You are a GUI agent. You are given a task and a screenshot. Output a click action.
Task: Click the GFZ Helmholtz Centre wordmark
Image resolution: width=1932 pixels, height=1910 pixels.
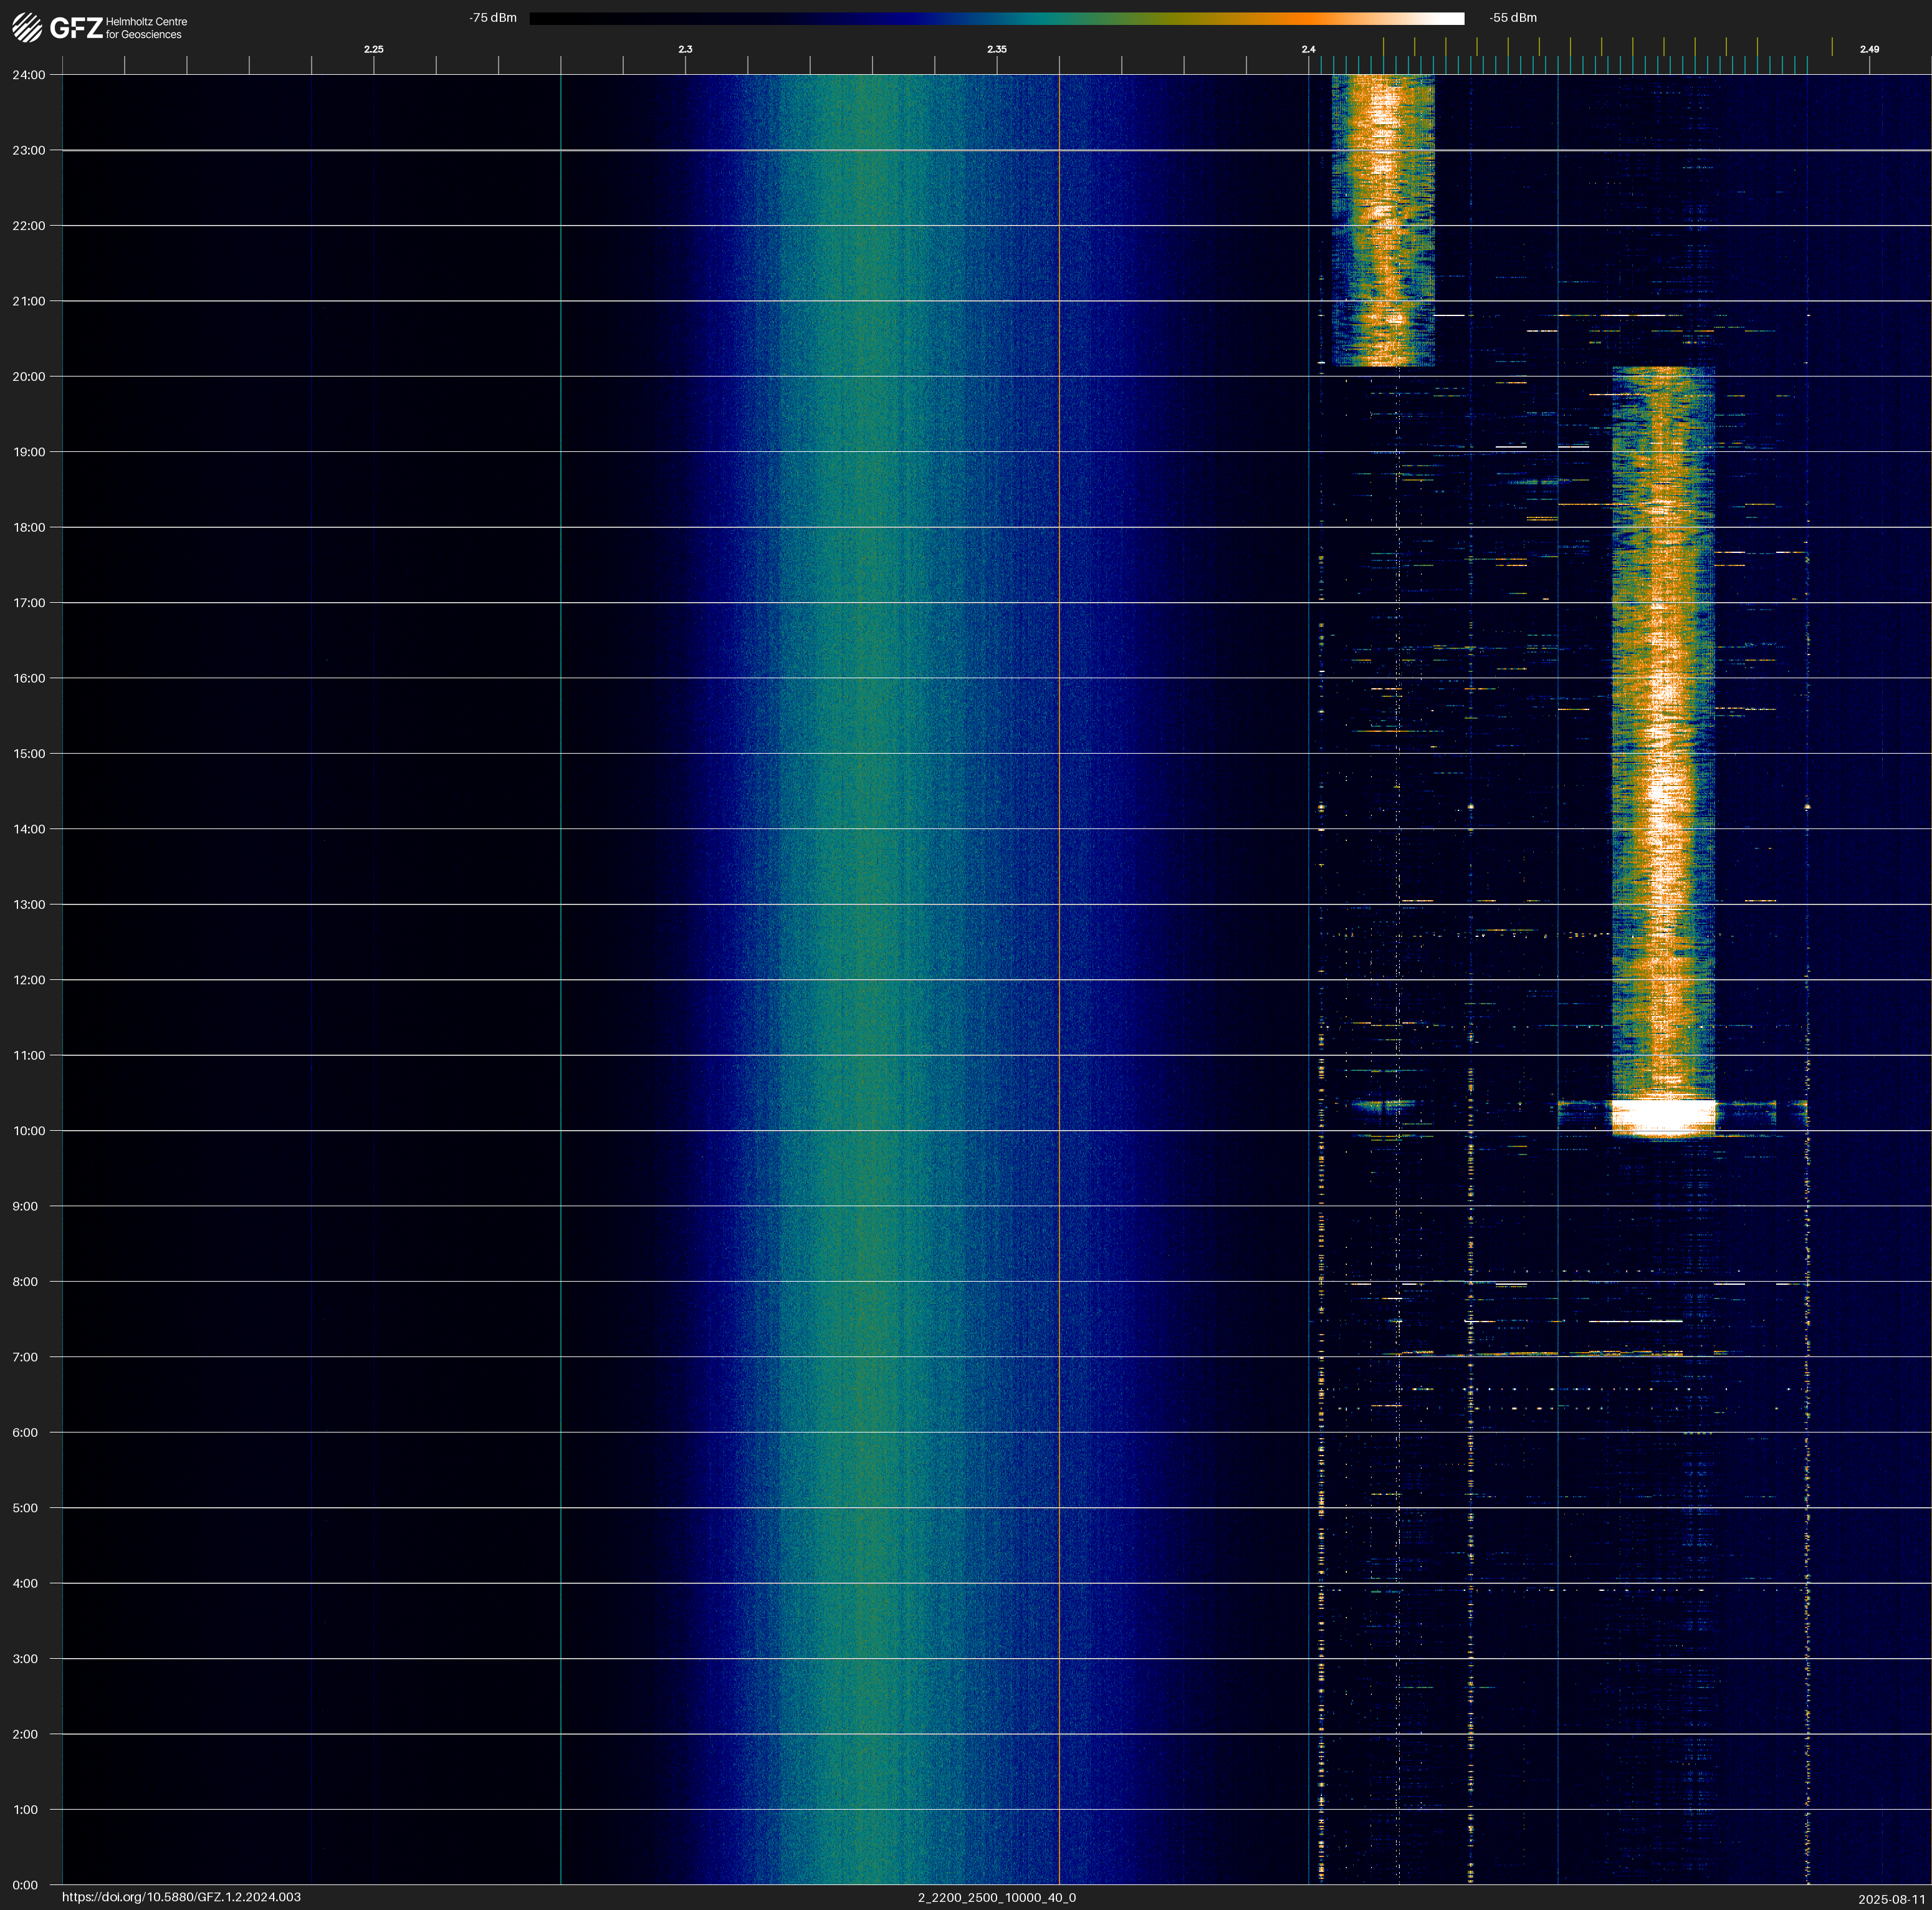[118, 27]
